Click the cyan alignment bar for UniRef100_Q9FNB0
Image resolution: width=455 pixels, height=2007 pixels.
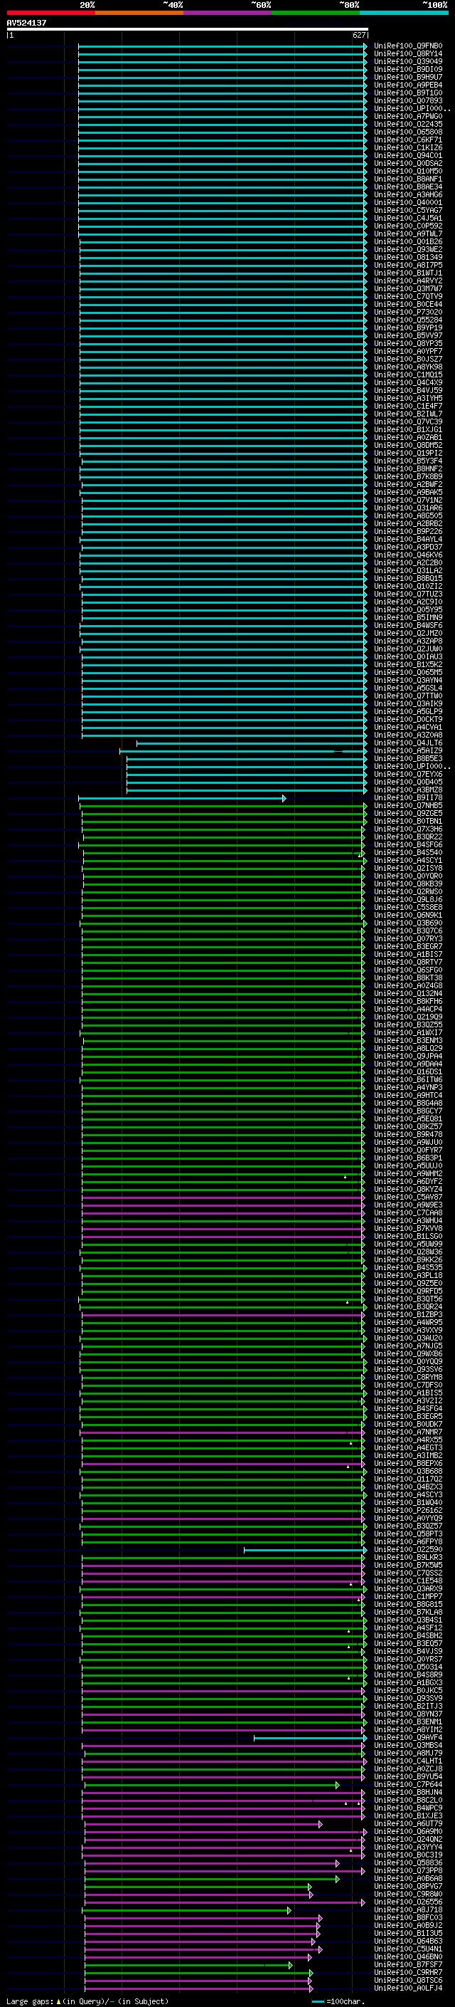[x=223, y=46]
